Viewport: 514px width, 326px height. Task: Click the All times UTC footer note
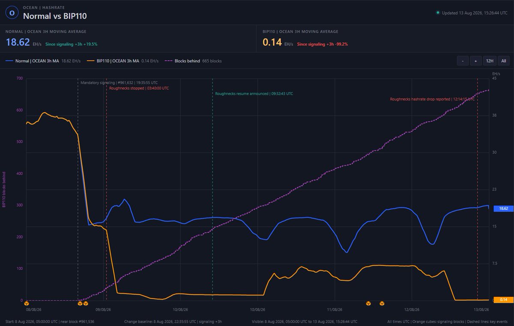tap(448, 321)
